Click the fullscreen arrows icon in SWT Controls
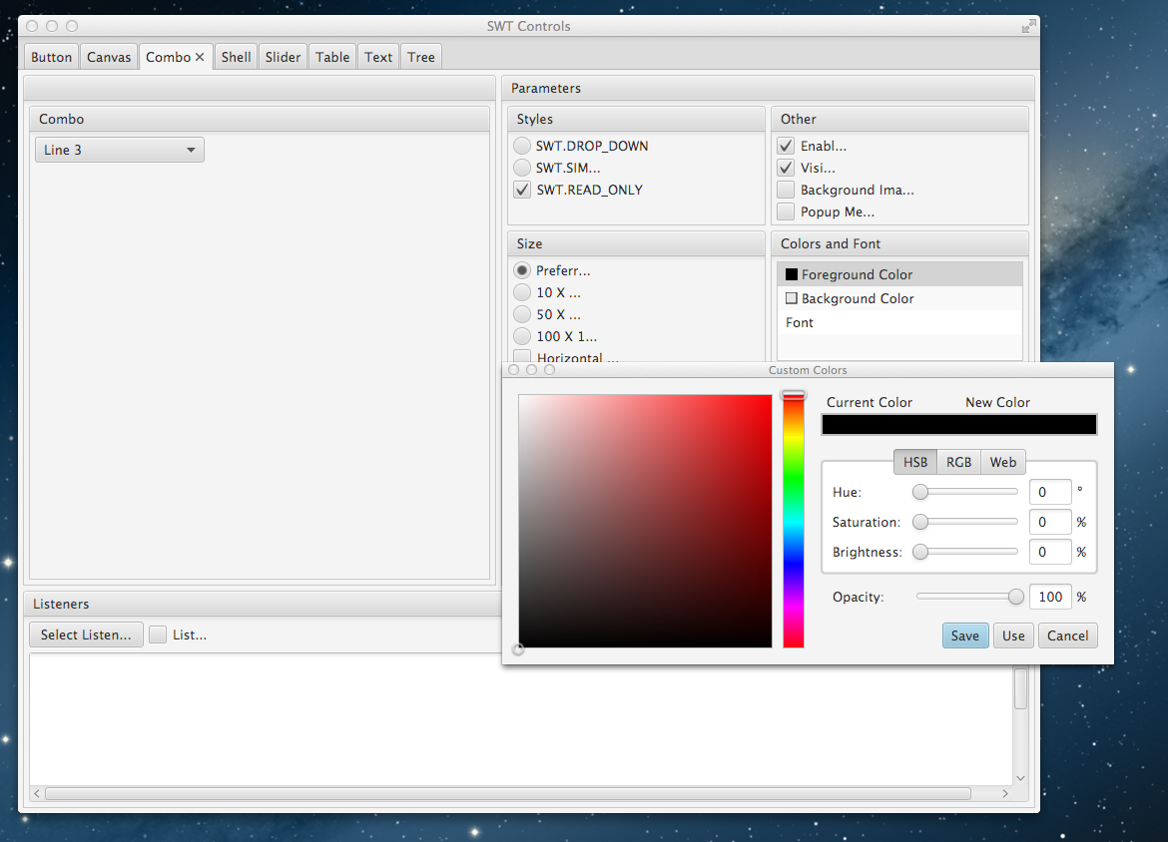 tap(1028, 26)
